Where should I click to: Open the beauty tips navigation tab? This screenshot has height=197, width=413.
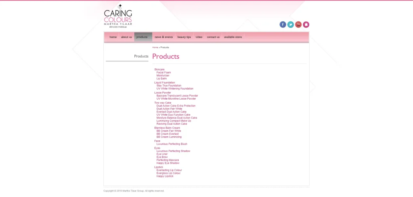[184, 37]
